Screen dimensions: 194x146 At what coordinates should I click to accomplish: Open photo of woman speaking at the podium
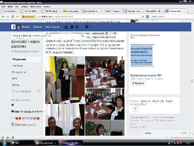click(65, 80)
